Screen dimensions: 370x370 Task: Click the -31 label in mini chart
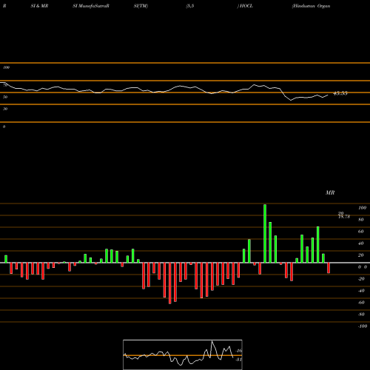coord(238,360)
